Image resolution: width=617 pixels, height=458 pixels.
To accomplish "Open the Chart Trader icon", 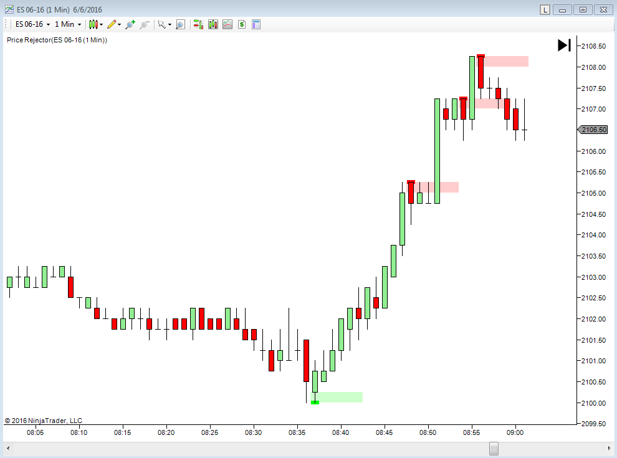I will (198, 24).
